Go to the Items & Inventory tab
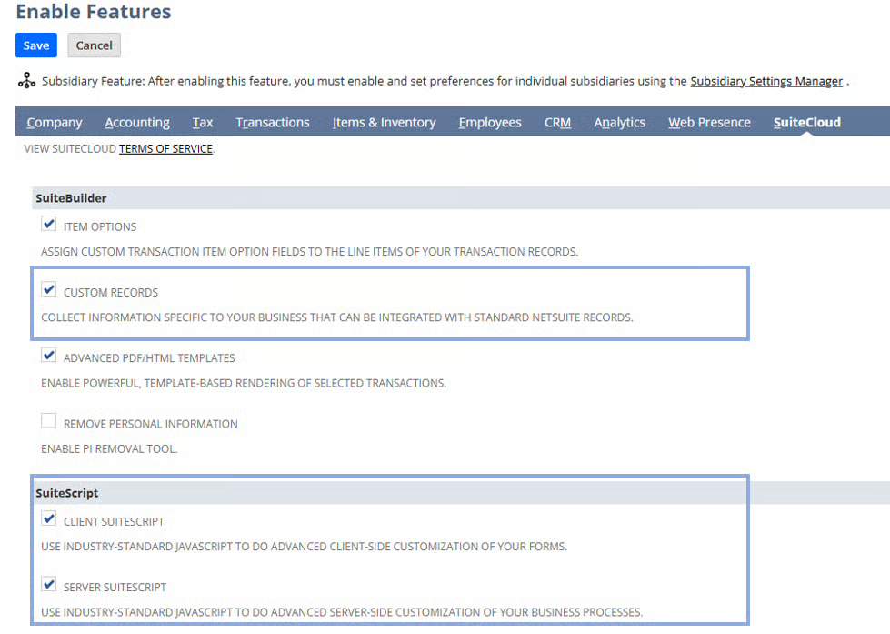 (385, 122)
